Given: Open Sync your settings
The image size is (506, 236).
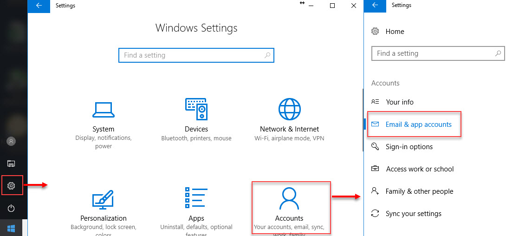Looking at the screenshot, I should click(413, 214).
